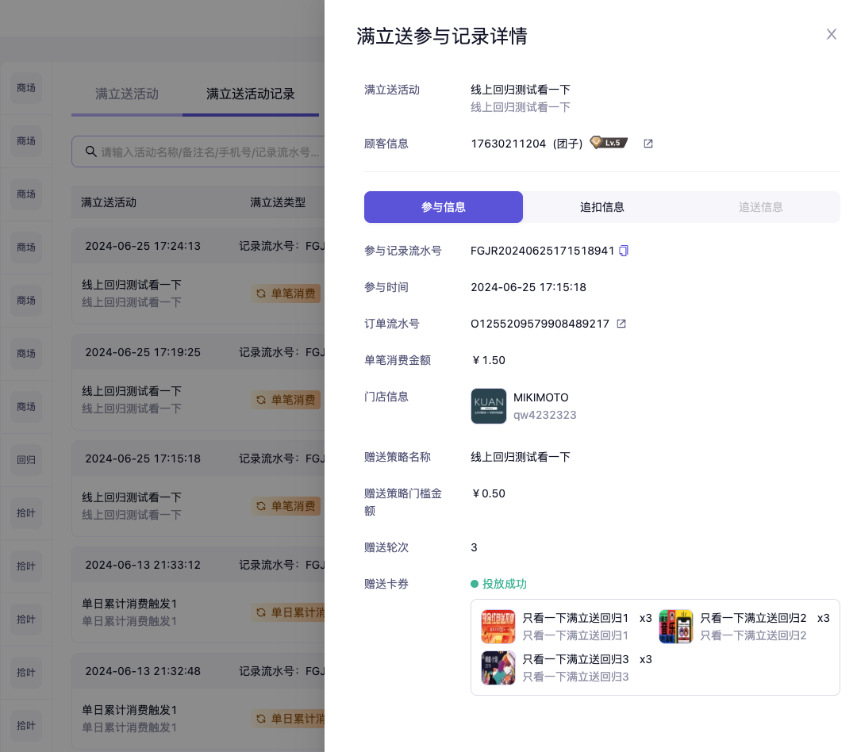Switch to the 参与信息 tab
Image resolution: width=857 pixels, height=752 pixels.
(x=443, y=207)
